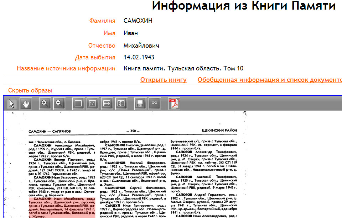Fit page to viewer height
Image resolution: width=342 pixels, height=218 pixels.
pos(121,103)
